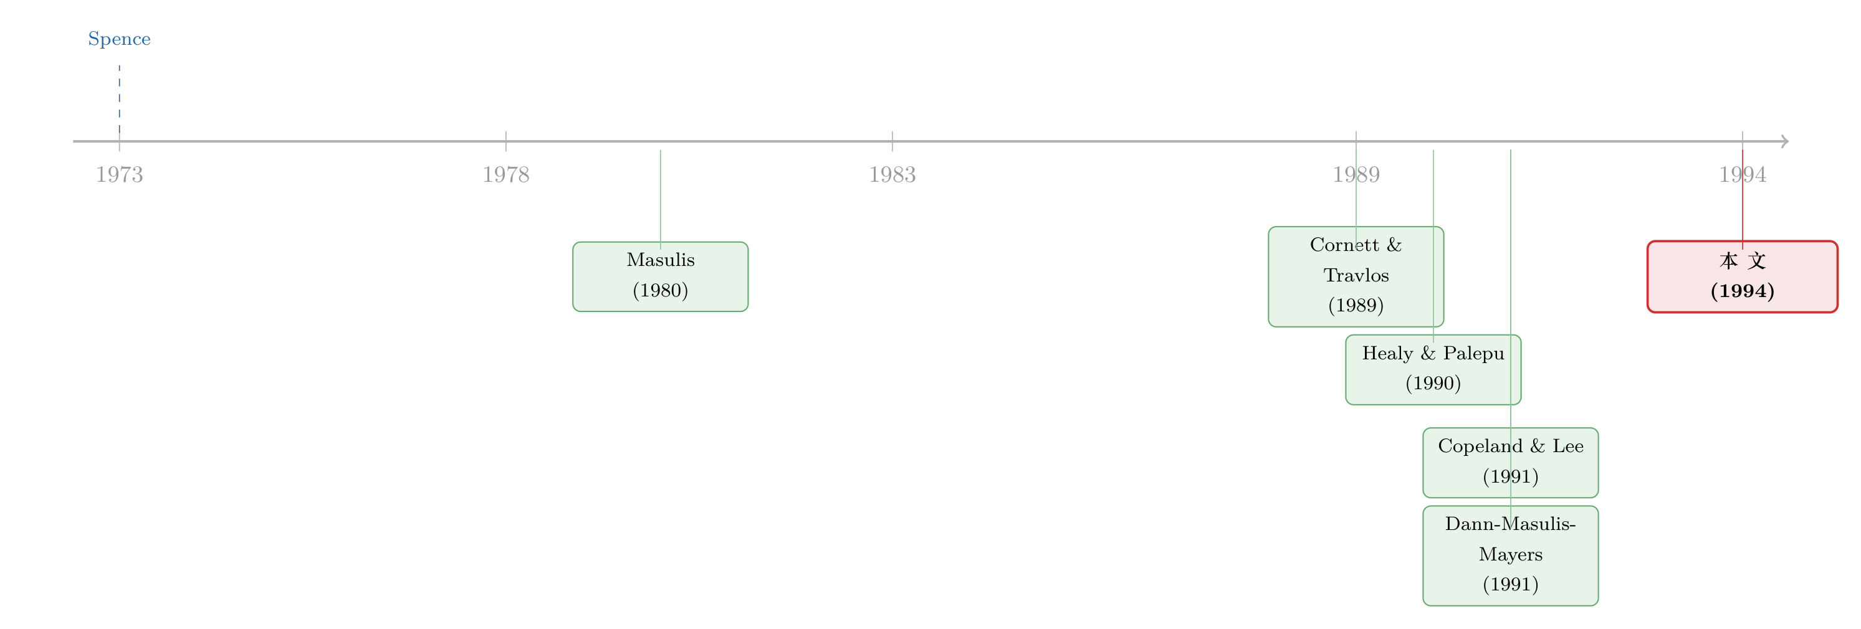Image resolution: width=1861 pixels, height=629 pixels.
Task: Click the red 本文 (1994) box
Action: (1743, 277)
